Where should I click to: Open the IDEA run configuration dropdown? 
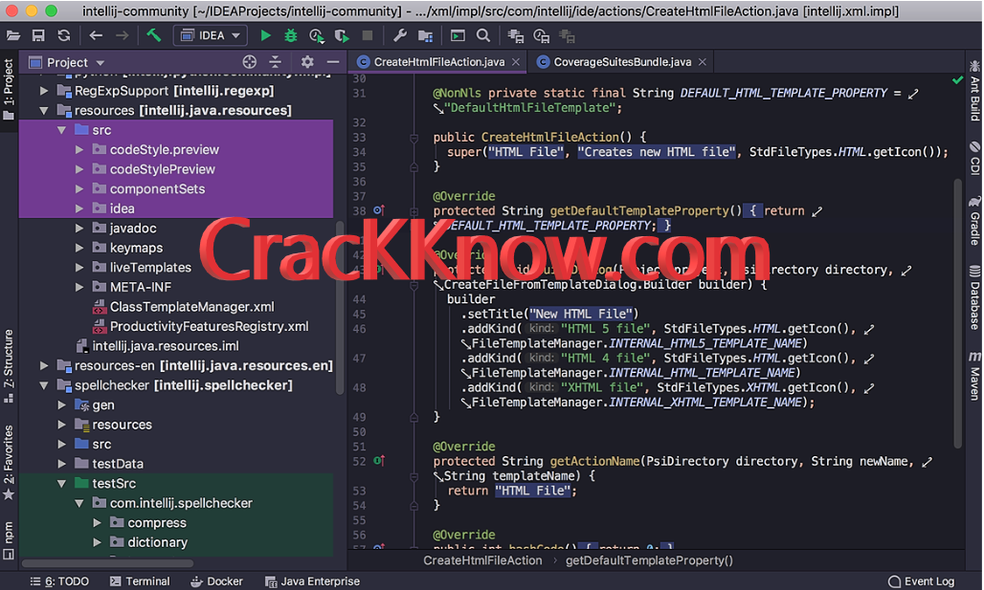click(211, 35)
